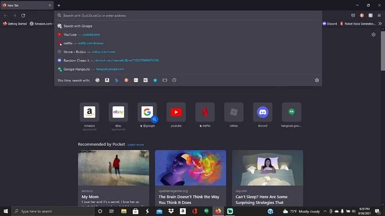
Task: Save page to Pocket toolbar icon
Action: click(x=353, y=16)
